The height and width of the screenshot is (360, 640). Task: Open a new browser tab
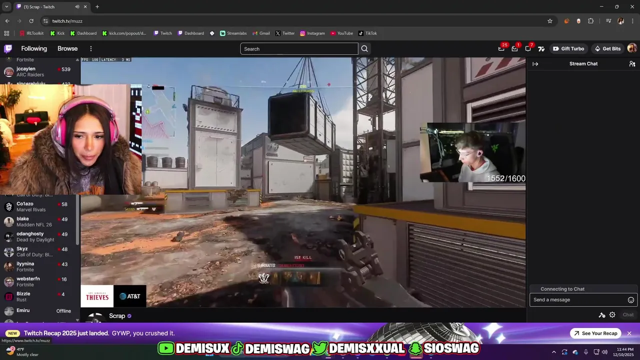[97, 7]
